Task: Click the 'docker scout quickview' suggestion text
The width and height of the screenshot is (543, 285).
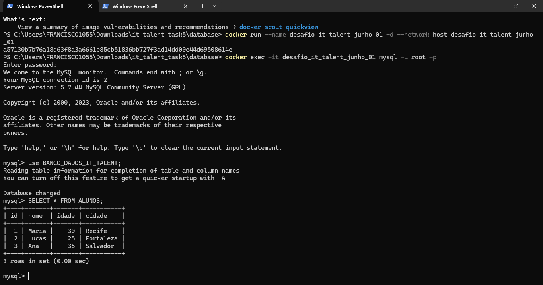Action: coord(279,27)
